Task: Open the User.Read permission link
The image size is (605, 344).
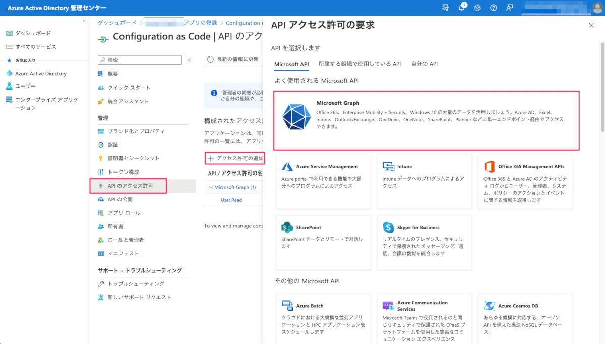Action: click(231, 200)
